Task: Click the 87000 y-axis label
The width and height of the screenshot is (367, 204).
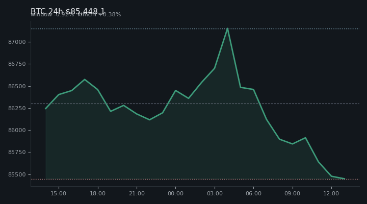Action: pyautogui.click(x=17, y=42)
